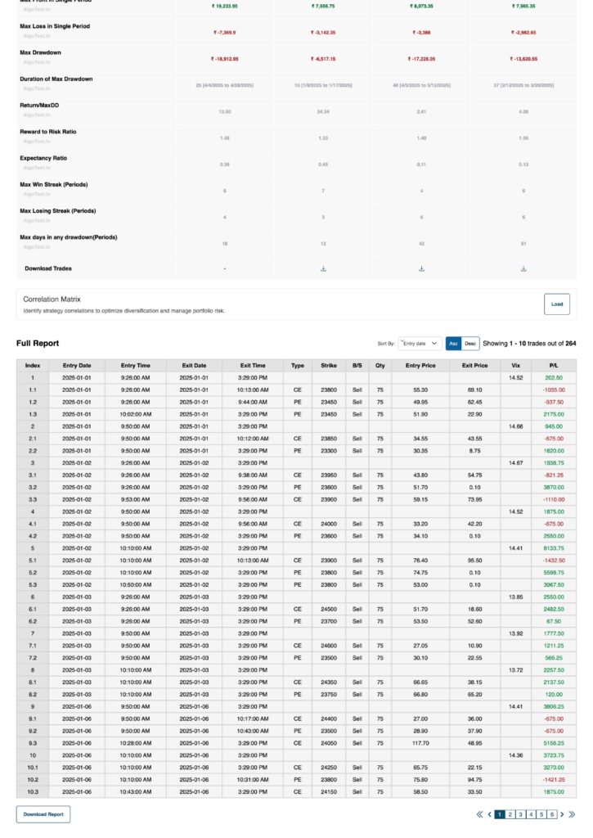
Task: Click the Max Loss in Single Period label
Action: pos(55,26)
